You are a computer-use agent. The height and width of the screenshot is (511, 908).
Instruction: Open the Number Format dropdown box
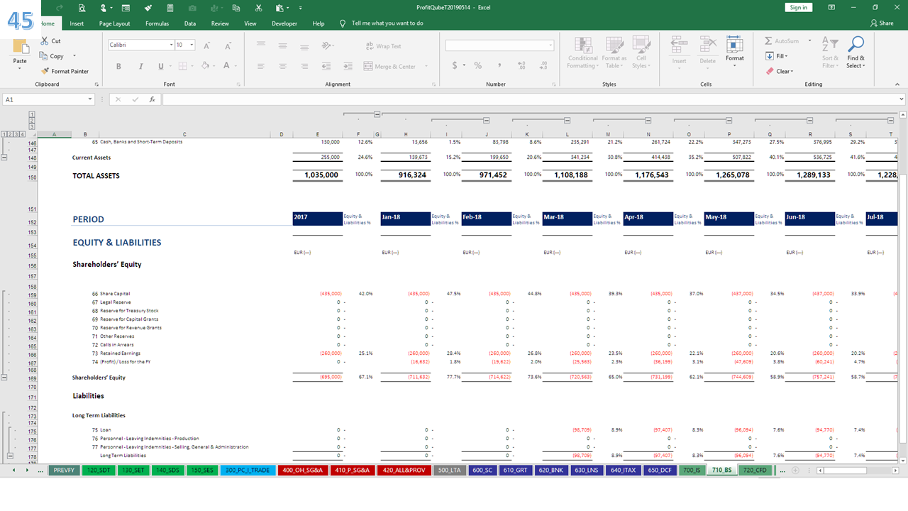click(x=499, y=45)
